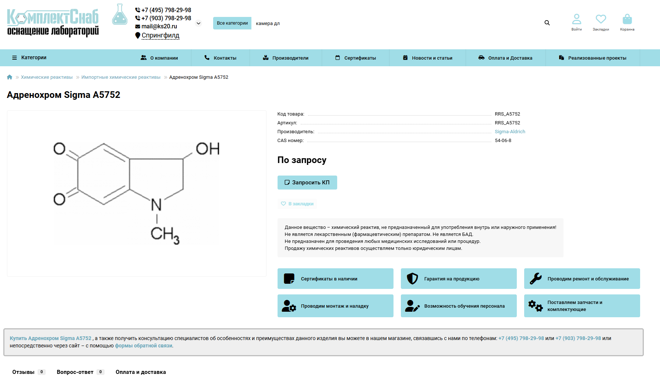Click the laboratory flask icon
This screenshot has height=382, width=660.
coord(120,15)
